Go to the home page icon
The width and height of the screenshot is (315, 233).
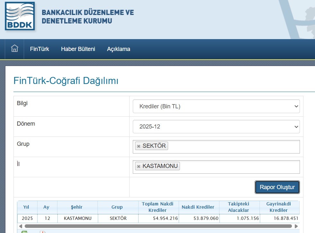click(14, 49)
